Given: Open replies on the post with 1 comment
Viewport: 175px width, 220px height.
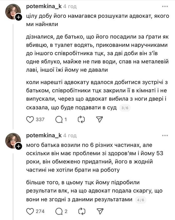Looking at the screenshot, I should (59, 119).
